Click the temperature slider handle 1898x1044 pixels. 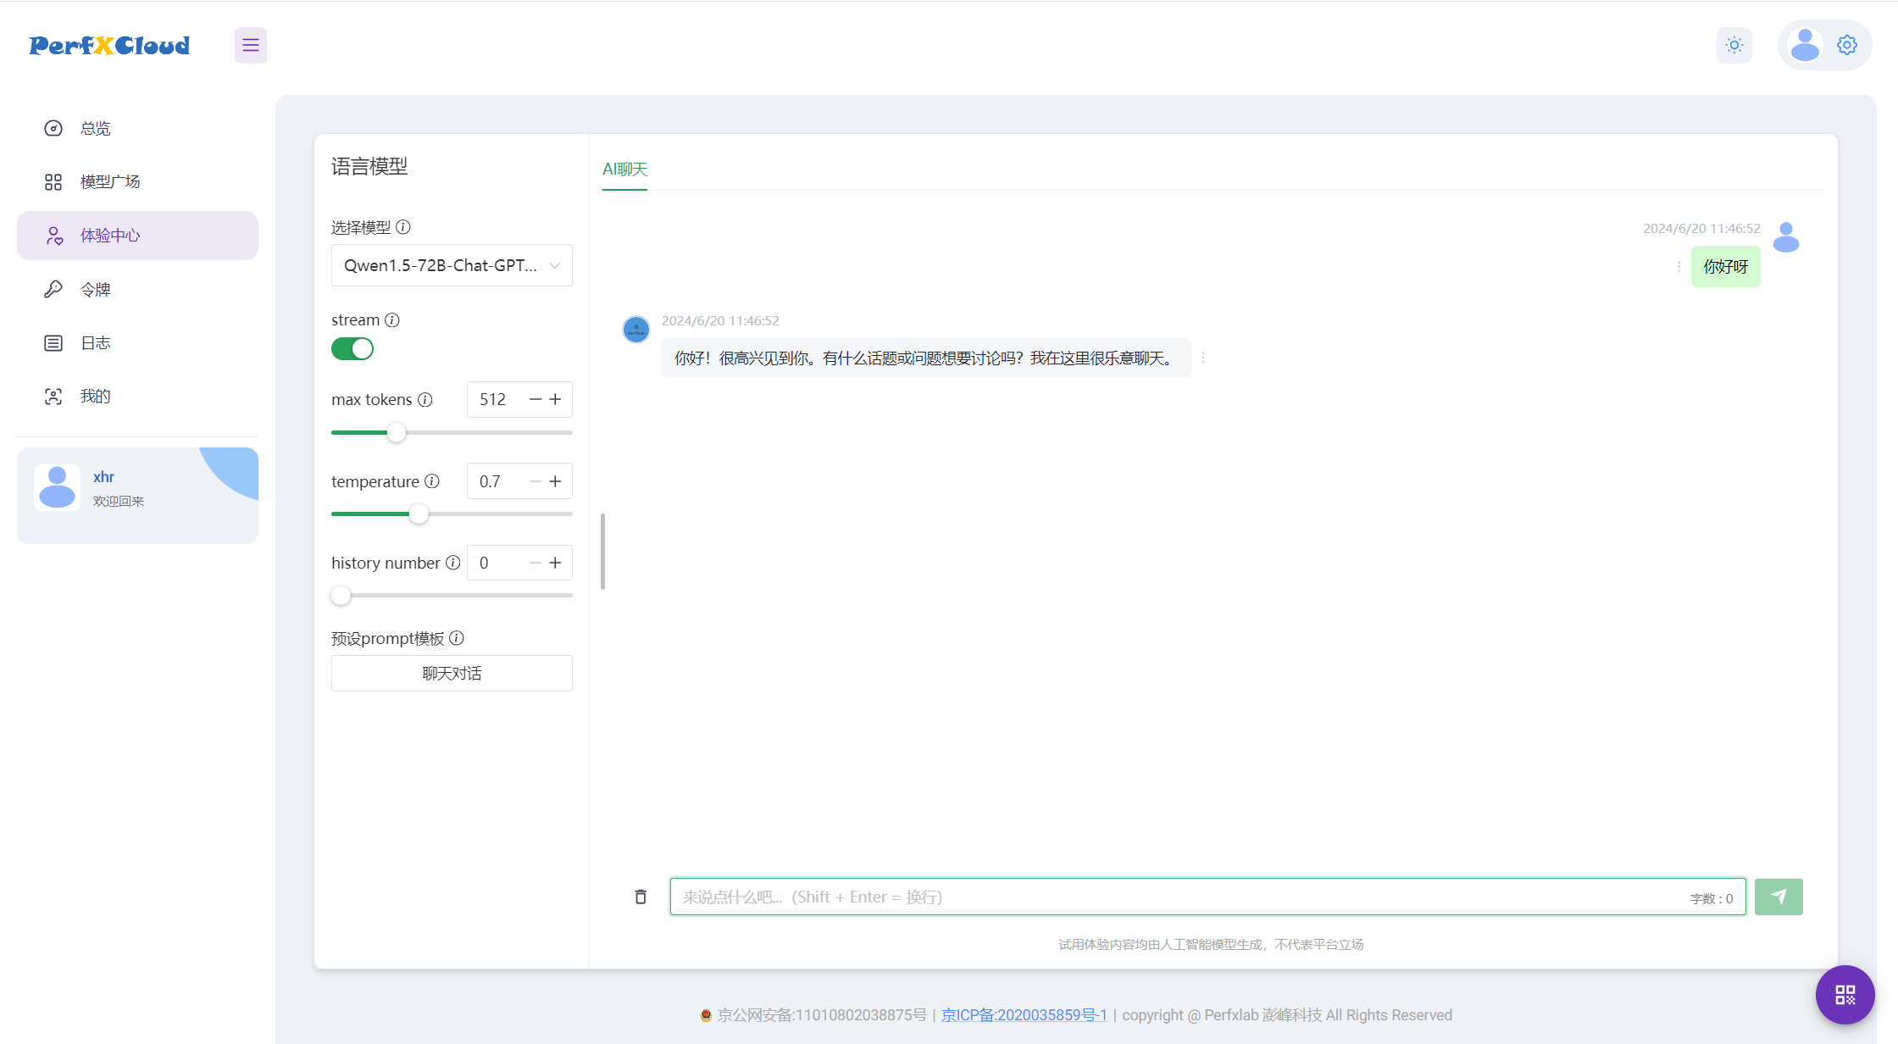point(419,514)
